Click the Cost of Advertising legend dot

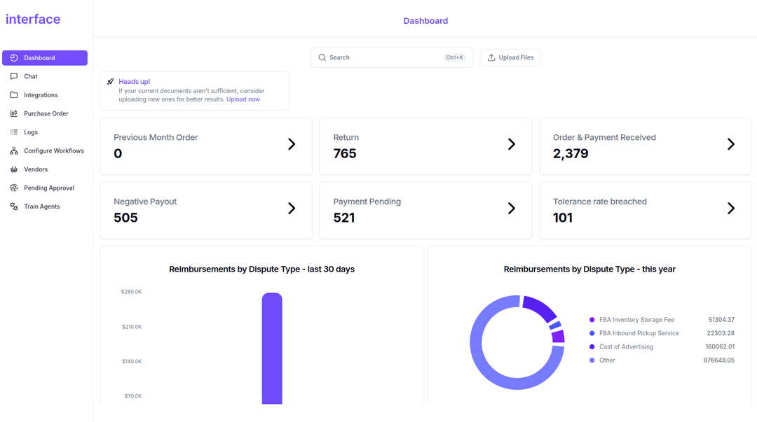(x=592, y=346)
